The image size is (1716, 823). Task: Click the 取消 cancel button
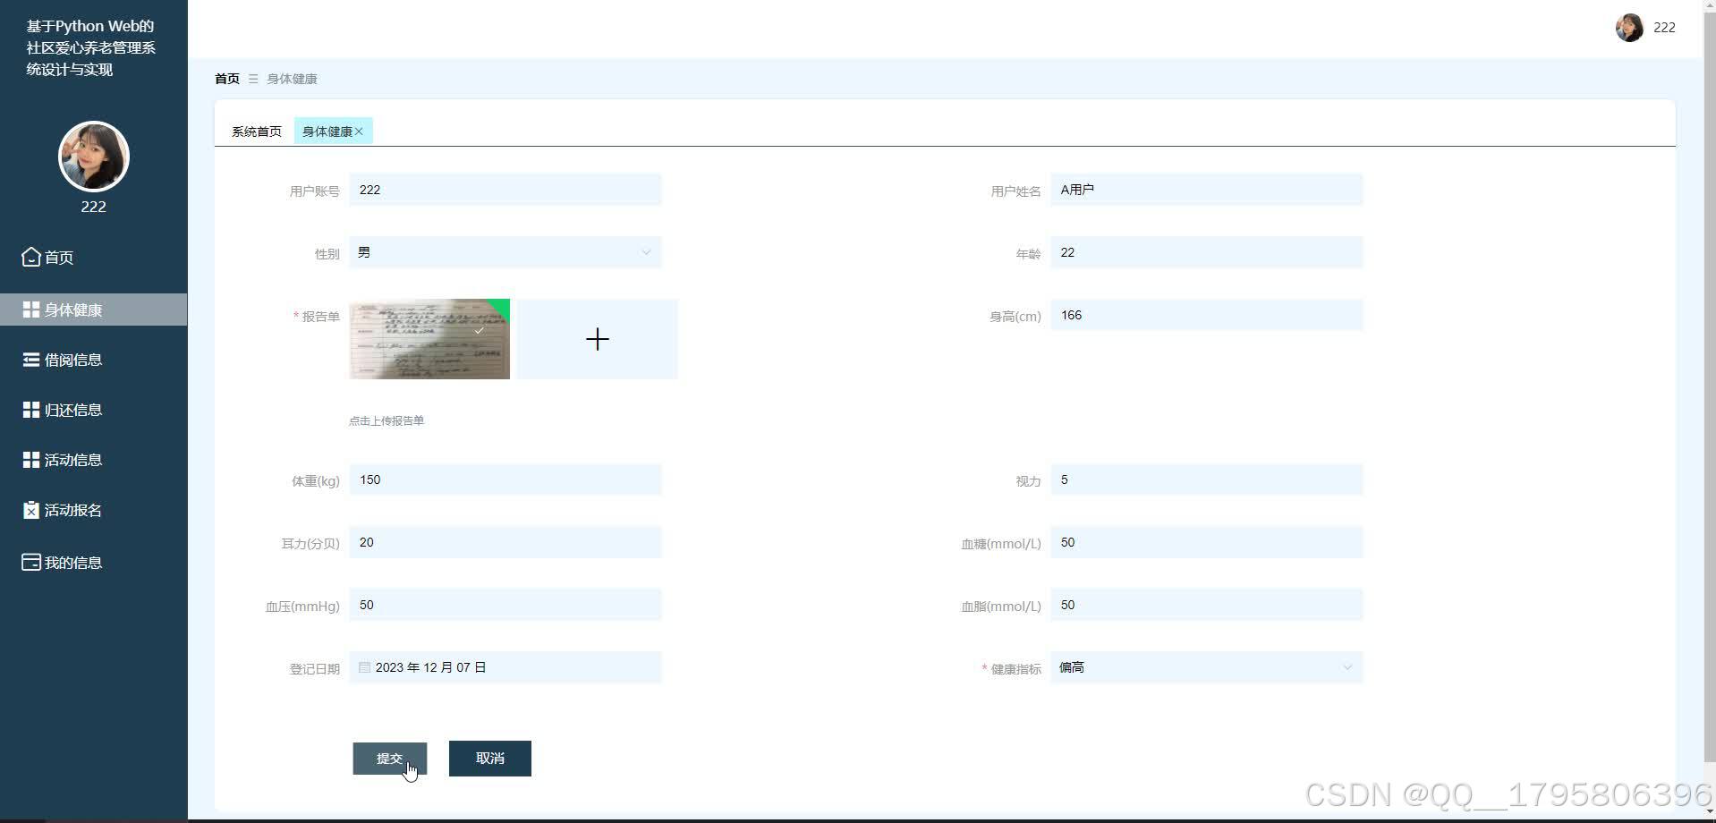point(490,759)
